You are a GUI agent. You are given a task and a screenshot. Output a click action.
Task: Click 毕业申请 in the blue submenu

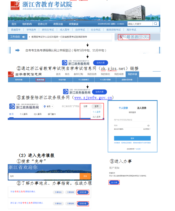[x=62, y=80]
